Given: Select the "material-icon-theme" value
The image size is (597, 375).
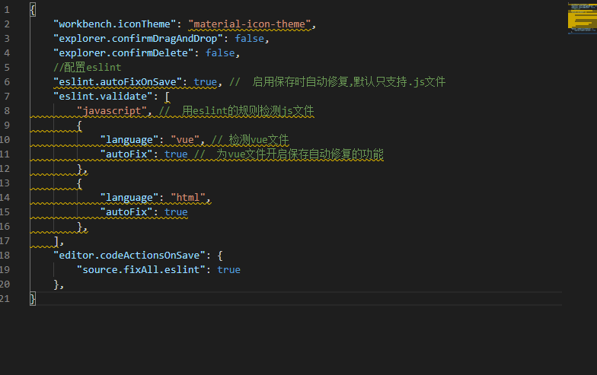Looking at the screenshot, I should tap(250, 24).
